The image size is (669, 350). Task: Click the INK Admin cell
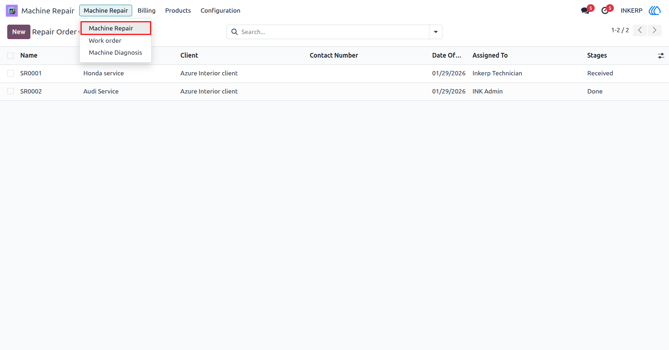(488, 91)
